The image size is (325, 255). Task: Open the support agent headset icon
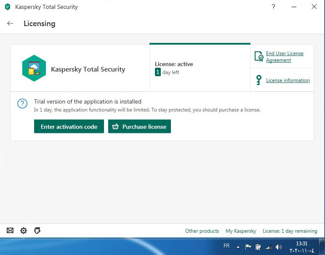[37, 230]
